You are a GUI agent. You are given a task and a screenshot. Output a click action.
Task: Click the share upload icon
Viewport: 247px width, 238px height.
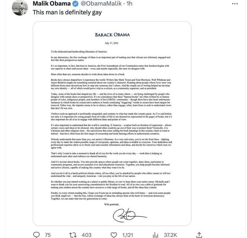click(x=199, y=235)
